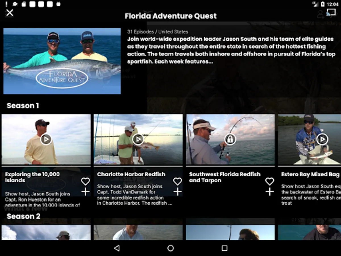Open the user profile icon
Screen dimensions: 341x256
(x=321, y=14)
